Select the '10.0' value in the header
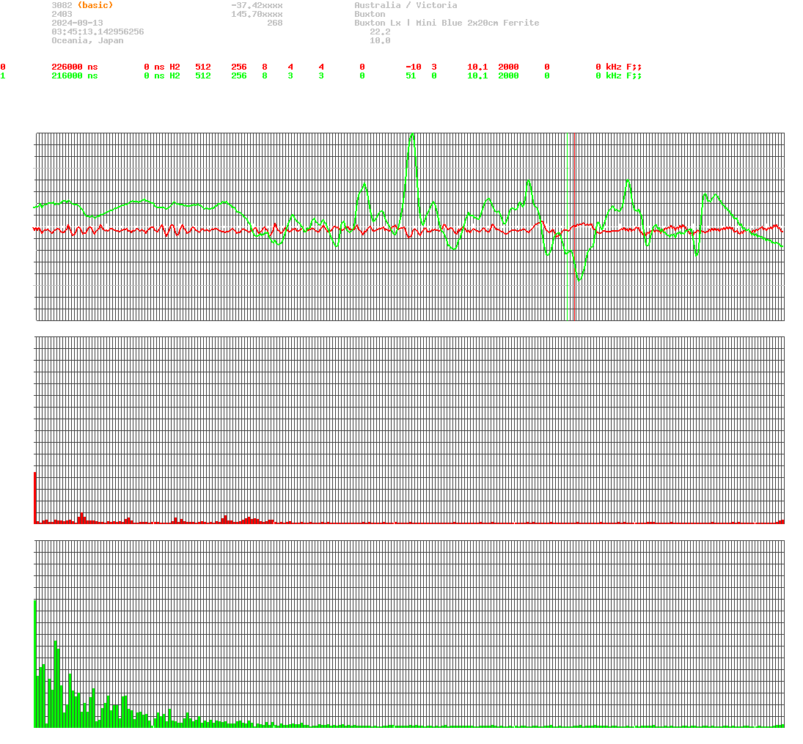Screen dimensions: 803x744 tap(380, 40)
